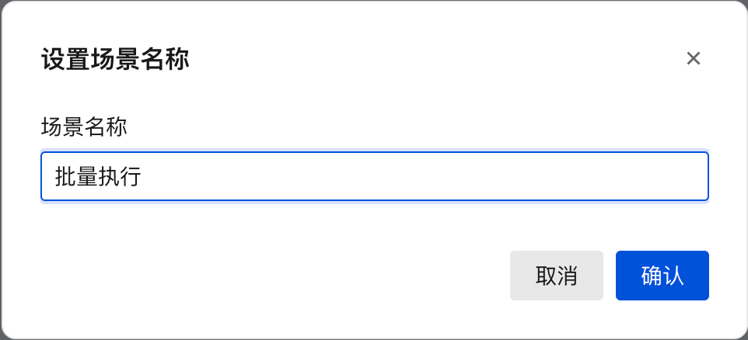Viewport: 748px width, 340px height.
Task: Select the grey 取消 button
Action: [556, 276]
